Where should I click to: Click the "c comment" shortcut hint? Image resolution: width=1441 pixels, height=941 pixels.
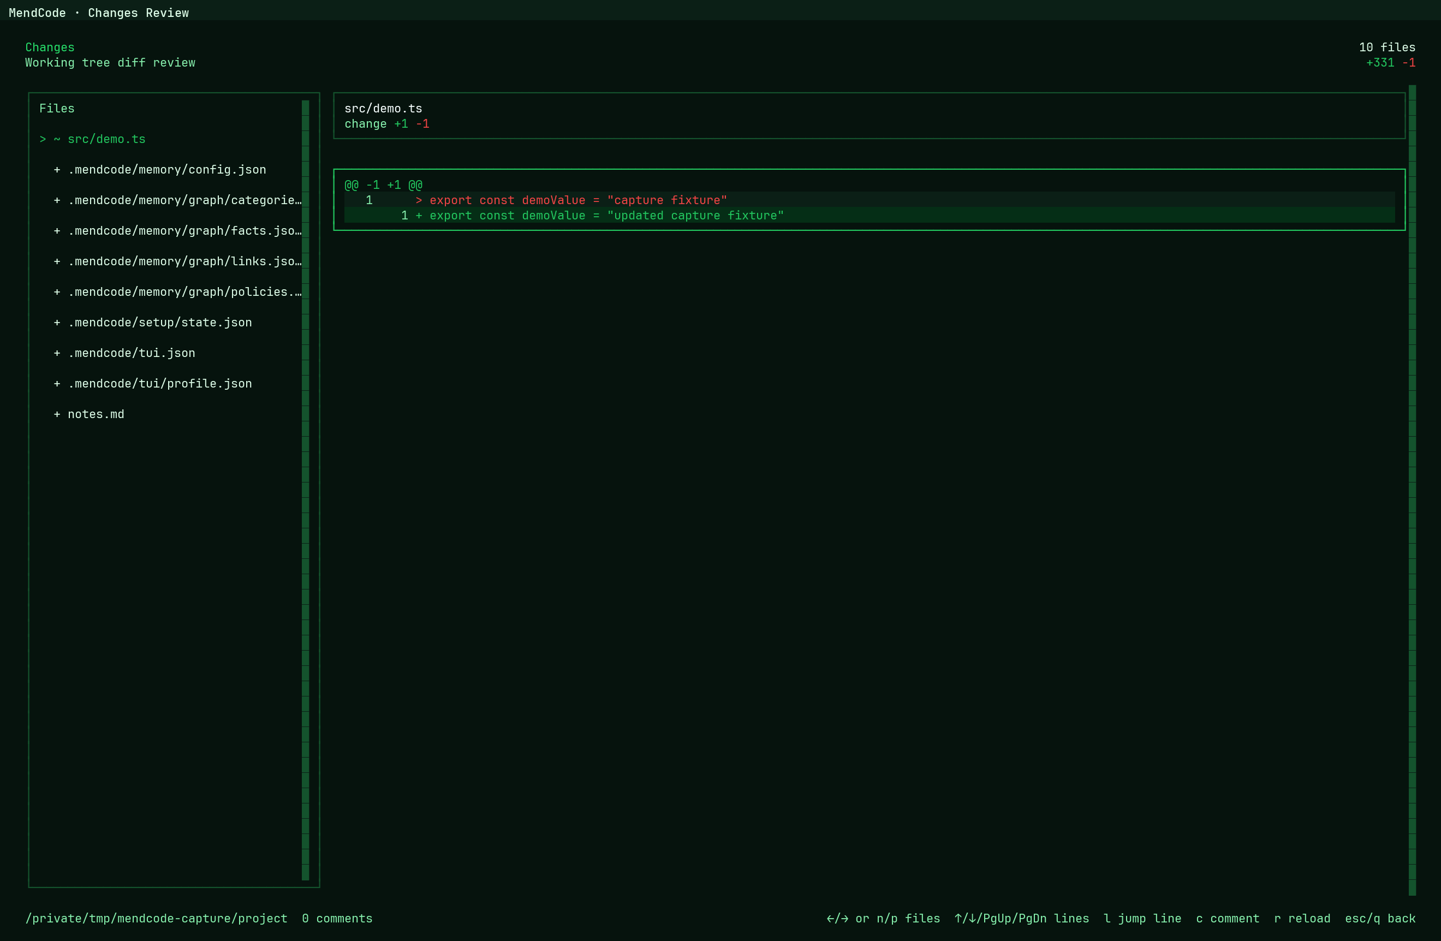coord(1227,919)
